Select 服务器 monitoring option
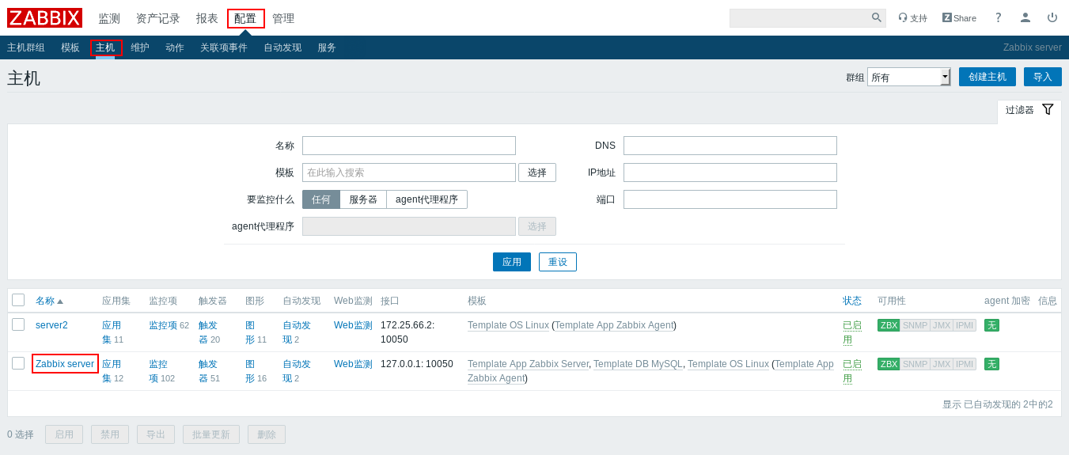Viewport: 1069px width, 455px height. pyautogui.click(x=363, y=199)
